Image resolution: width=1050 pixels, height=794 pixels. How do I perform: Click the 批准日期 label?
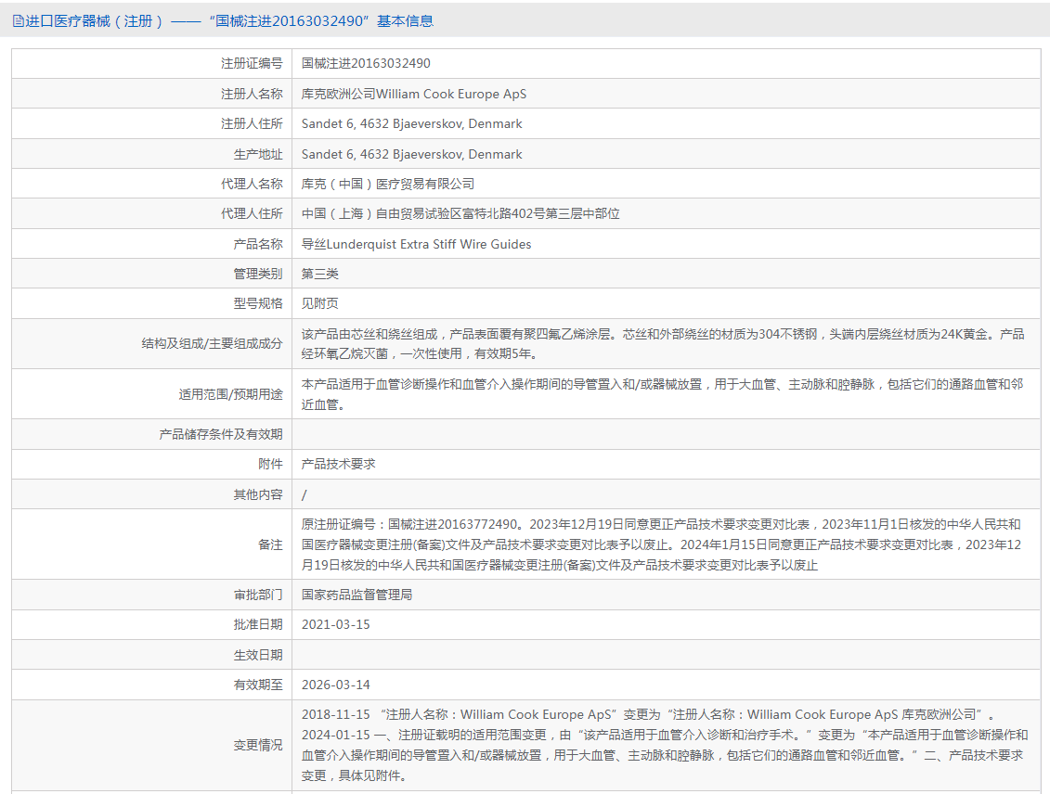(x=258, y=625)
